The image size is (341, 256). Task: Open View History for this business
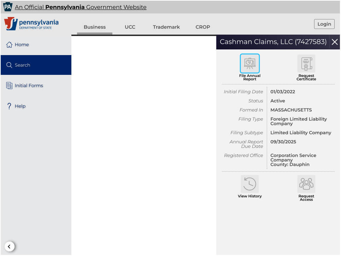249,184
